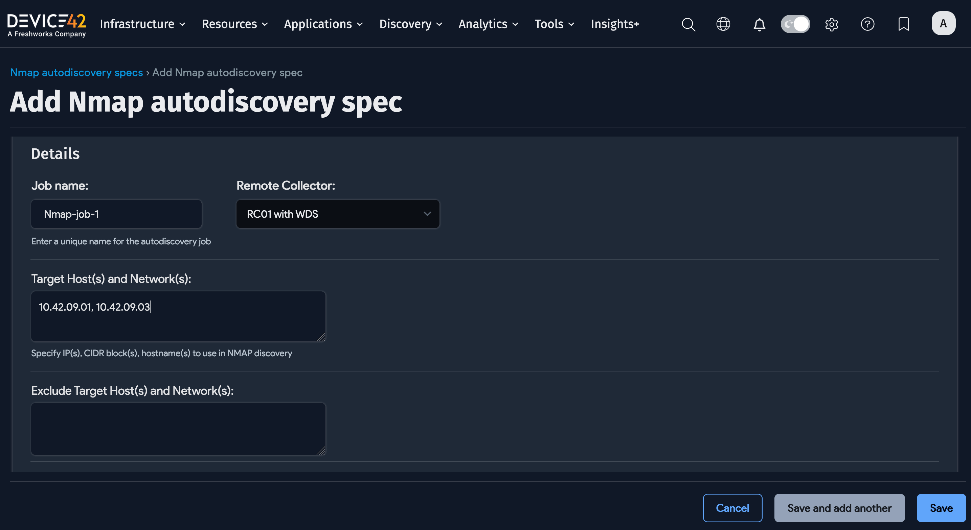Viewport: 971px width, 530px height.
Task: Click the Device42 logo
Action: 47,25
